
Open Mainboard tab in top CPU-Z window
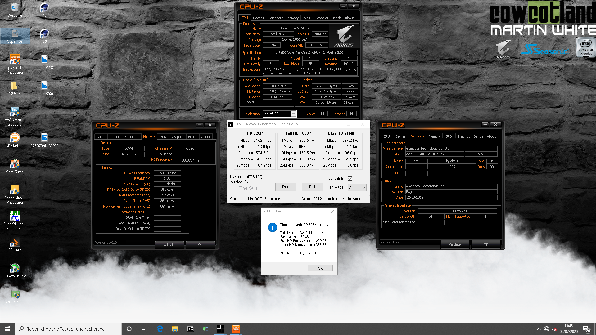275,18
